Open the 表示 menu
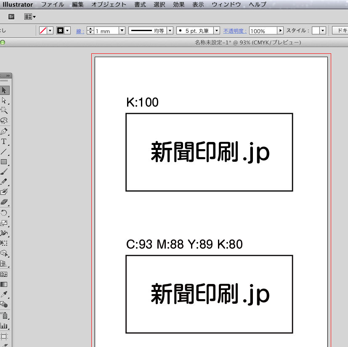 point(198,5)
